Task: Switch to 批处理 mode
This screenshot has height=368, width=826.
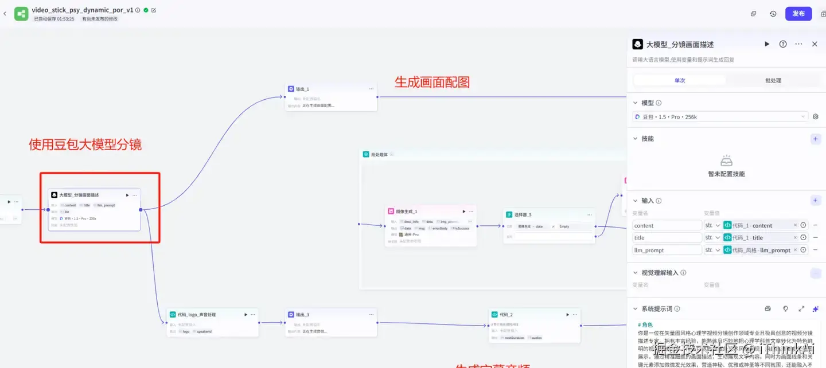Action: click(773, 80)
